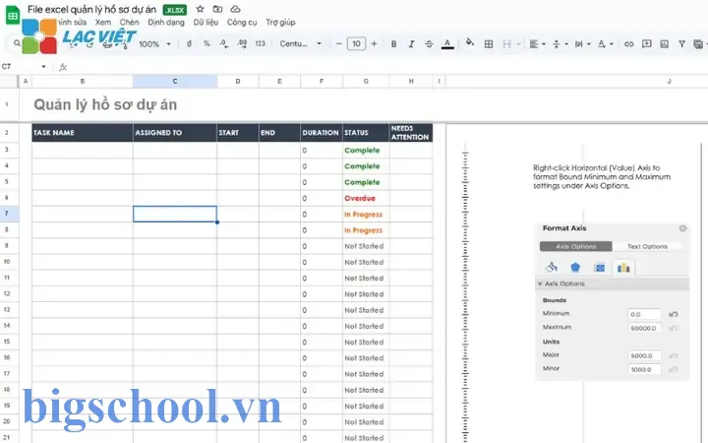Open horizontal align dropdown
This screenshot has height=443, width=708.
(x=537, y=44)
